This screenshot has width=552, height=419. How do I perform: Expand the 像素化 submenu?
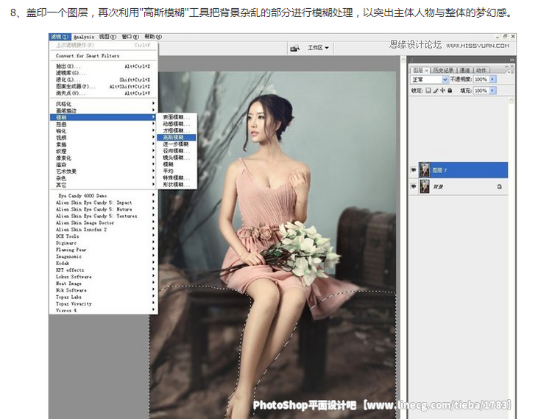pyautogui.click(x=103, y=158)
